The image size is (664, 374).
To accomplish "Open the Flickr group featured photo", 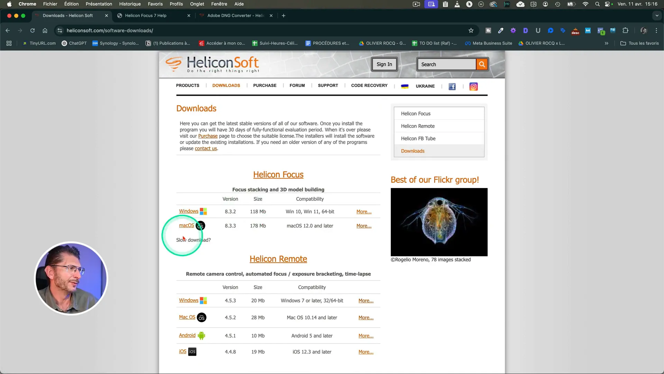I will 439,222.
